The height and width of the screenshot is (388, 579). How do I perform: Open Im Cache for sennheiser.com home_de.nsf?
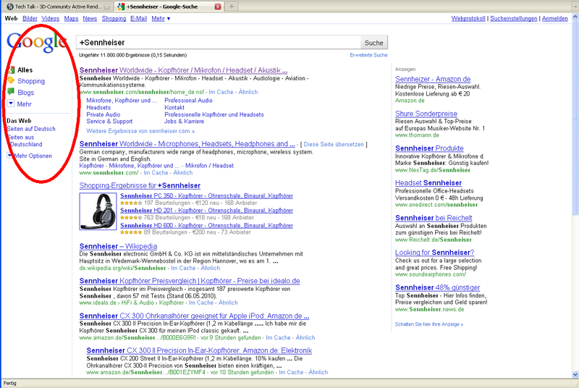click(221, 92)
